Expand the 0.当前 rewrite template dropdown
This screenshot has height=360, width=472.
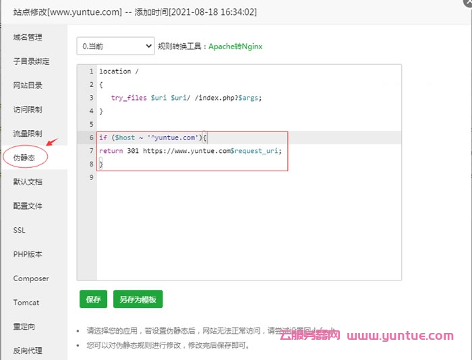click(115, 47)
